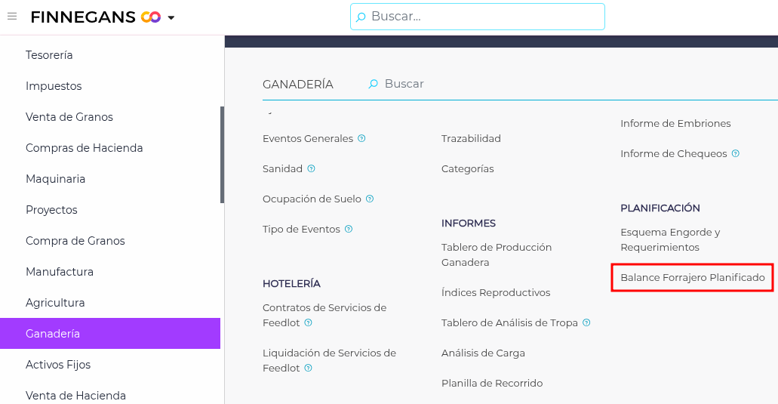
Task: Open help icon next to Eventos Generales
Action: (362, 138)
